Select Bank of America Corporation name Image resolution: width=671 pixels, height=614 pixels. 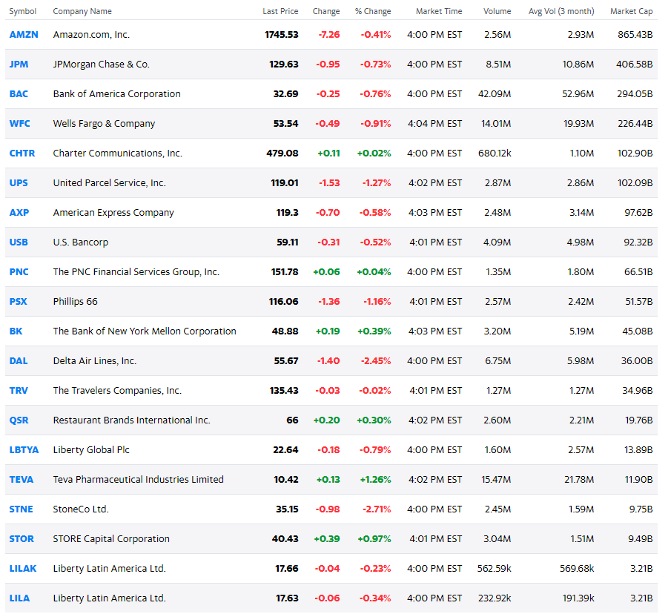[x=117, y=93]
